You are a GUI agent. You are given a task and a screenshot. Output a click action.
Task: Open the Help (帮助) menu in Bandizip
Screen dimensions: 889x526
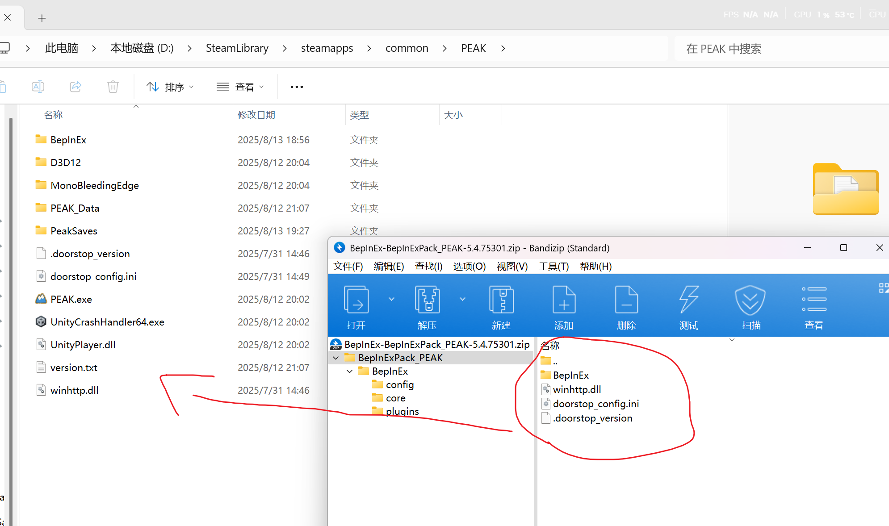click(x=595, y=267)
